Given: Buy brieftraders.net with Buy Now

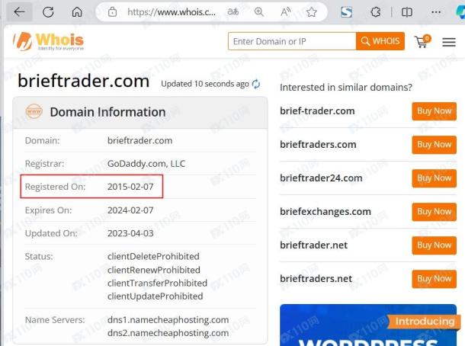Looking at the screenshot, I should 435,279.
